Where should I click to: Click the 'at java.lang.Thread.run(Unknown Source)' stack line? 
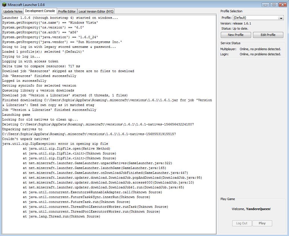coord(62,217)
